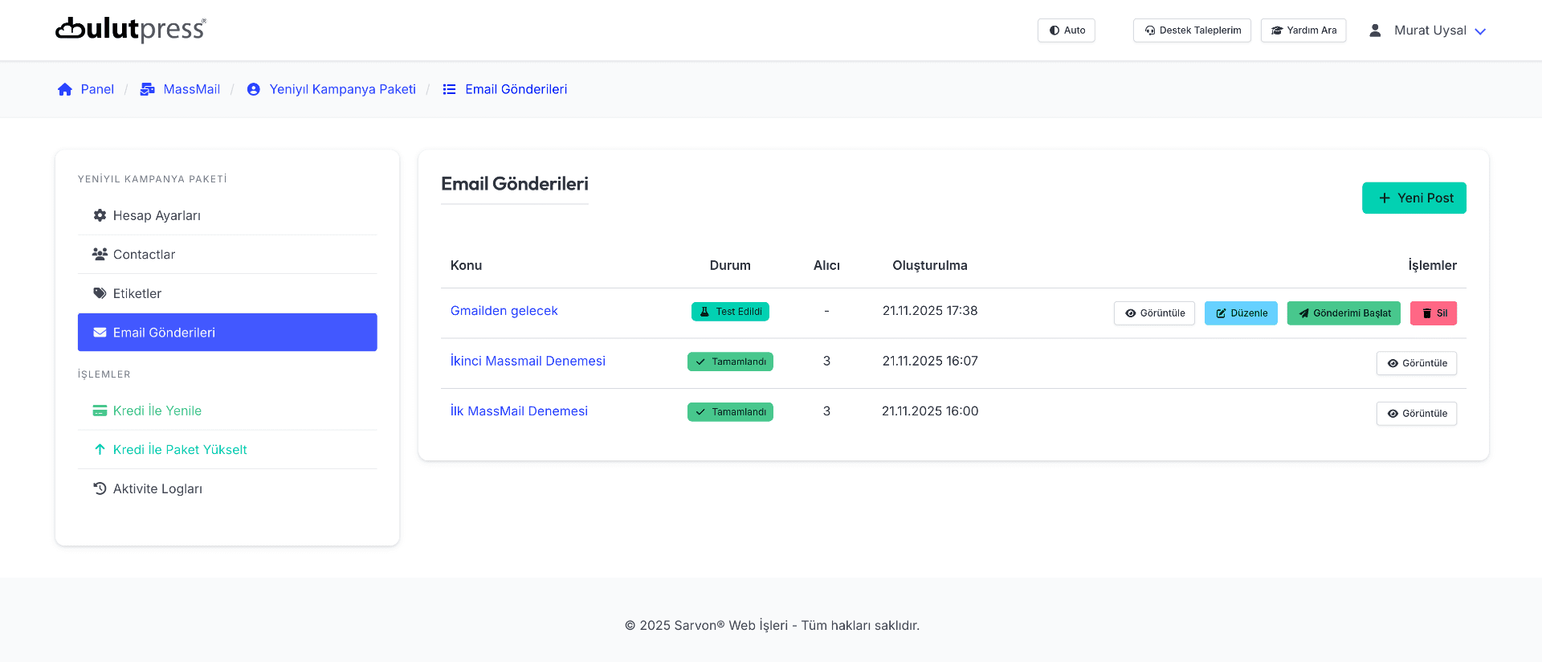
Task: Click the user avatar icon in header
Action: click(1375, 31)
